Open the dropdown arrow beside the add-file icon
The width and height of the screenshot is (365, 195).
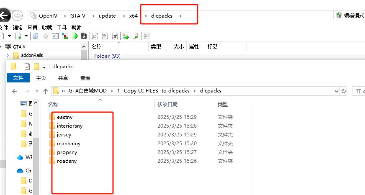point(26,36)
